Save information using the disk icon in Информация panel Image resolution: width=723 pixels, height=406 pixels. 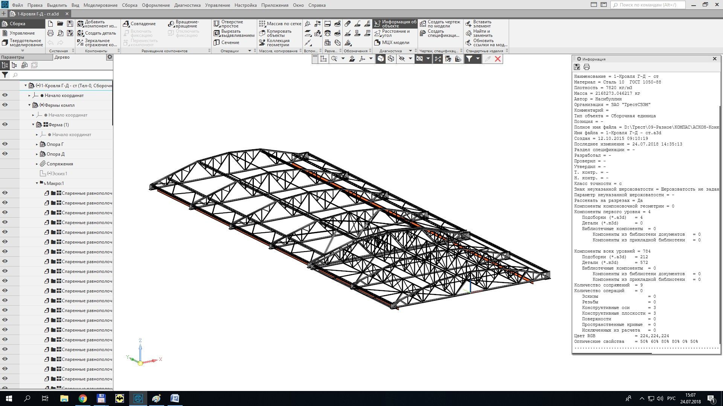pyautogui.click(x=577, y=67)
